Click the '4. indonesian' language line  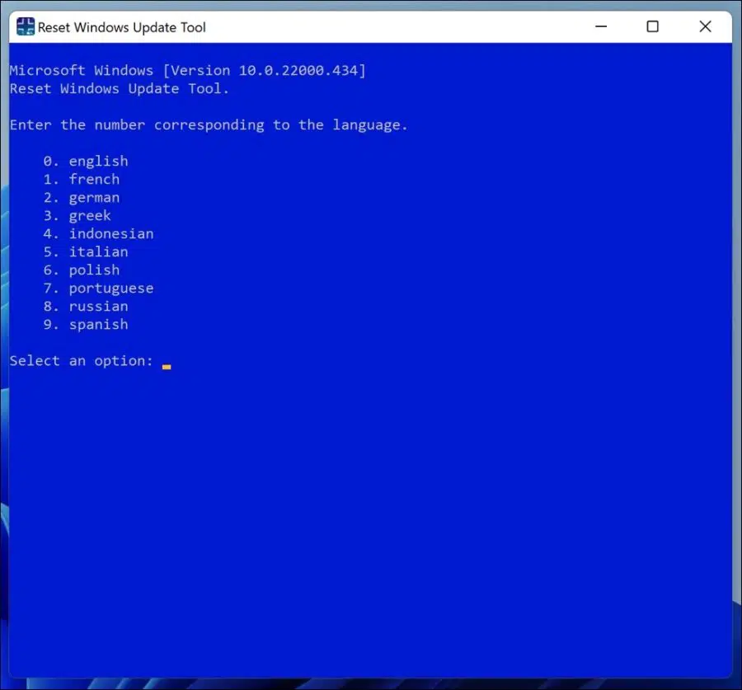98,234
